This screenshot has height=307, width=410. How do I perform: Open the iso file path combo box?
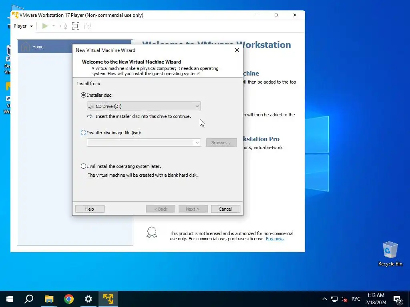click(x=144, y=143)
